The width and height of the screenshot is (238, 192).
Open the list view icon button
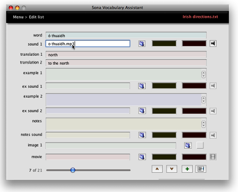pyautogui.click(x=201, y=169)
